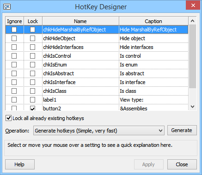Enable Lock checkbox for chkHideObject

pyautogui.click(x=32, y=38)
